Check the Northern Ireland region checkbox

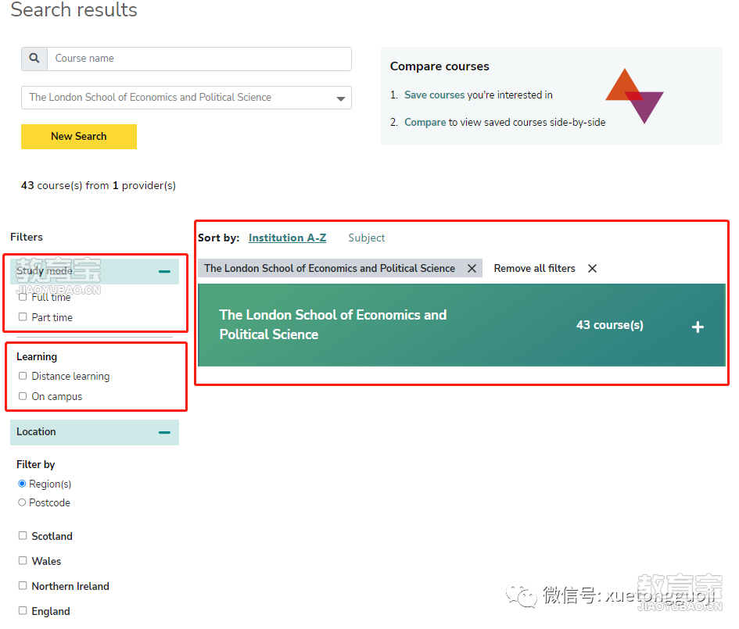[x=23, y=585]
